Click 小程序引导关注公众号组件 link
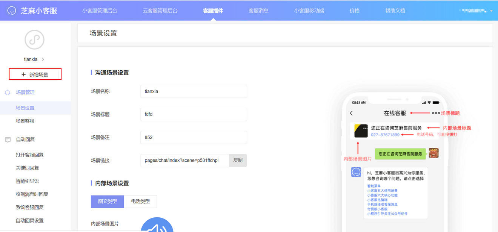Viewport: 498px width, 232px height. tap(387, 214)
